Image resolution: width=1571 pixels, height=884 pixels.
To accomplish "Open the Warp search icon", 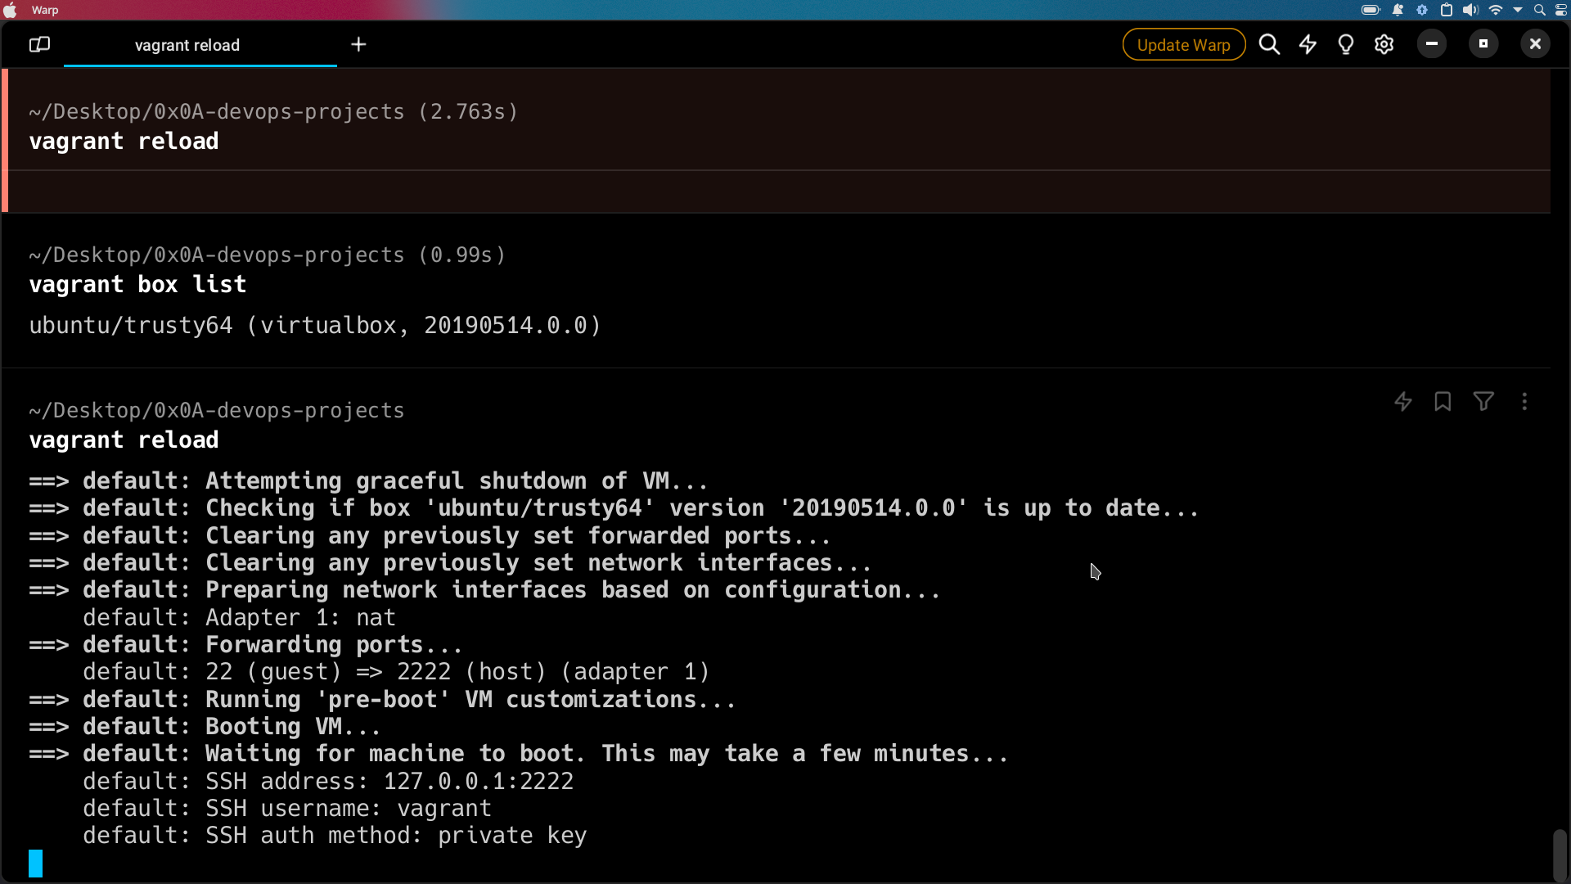I will [x=1269, y=44].
